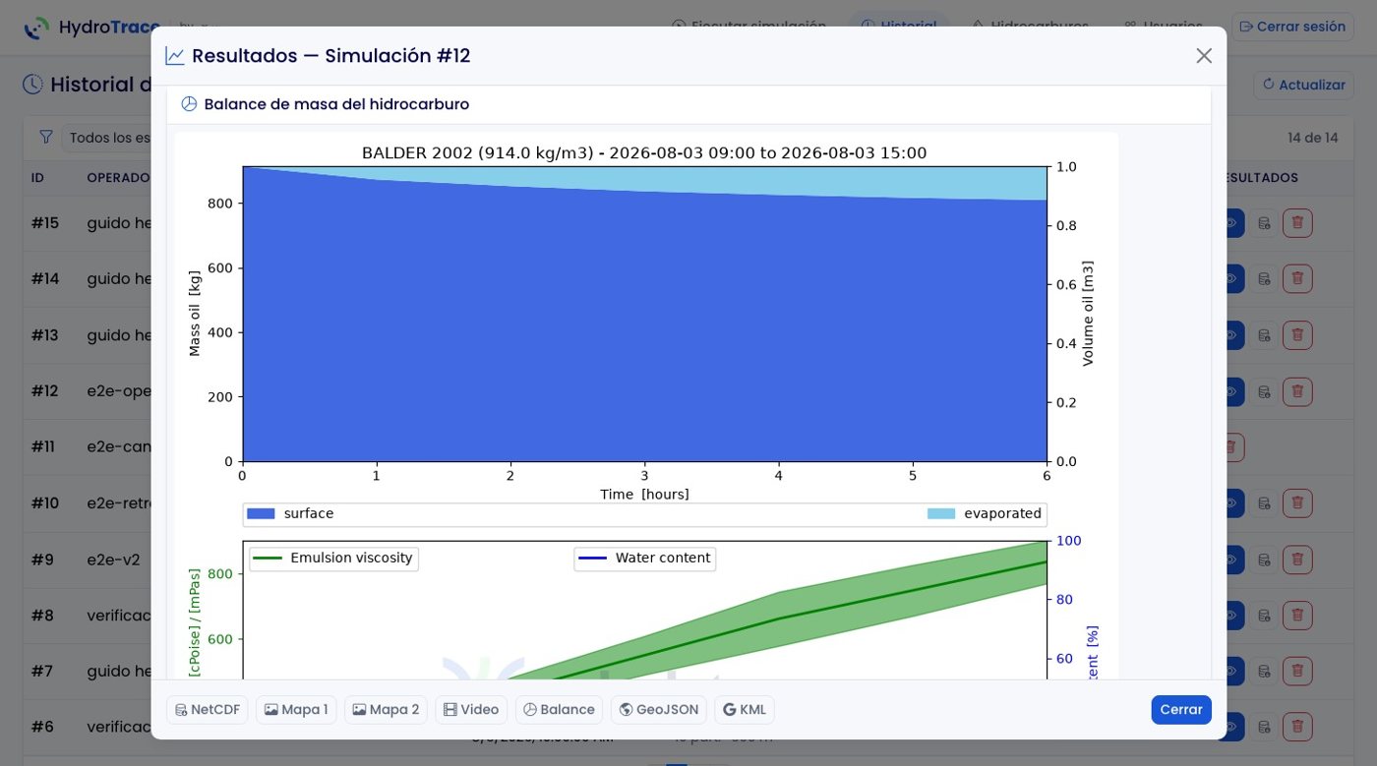View results of simulation #15 with eye button
Image resolution: width=1377 pixels, height=766 pixels.
coord(1234,223)
